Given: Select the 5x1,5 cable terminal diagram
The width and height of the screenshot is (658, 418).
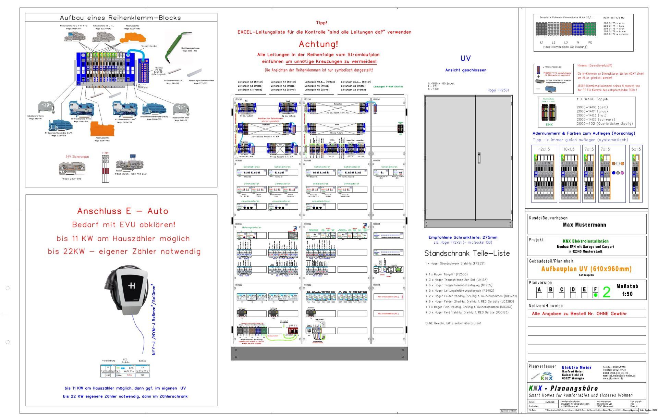Looking at the screenshot, I should (x=635, y=176).
